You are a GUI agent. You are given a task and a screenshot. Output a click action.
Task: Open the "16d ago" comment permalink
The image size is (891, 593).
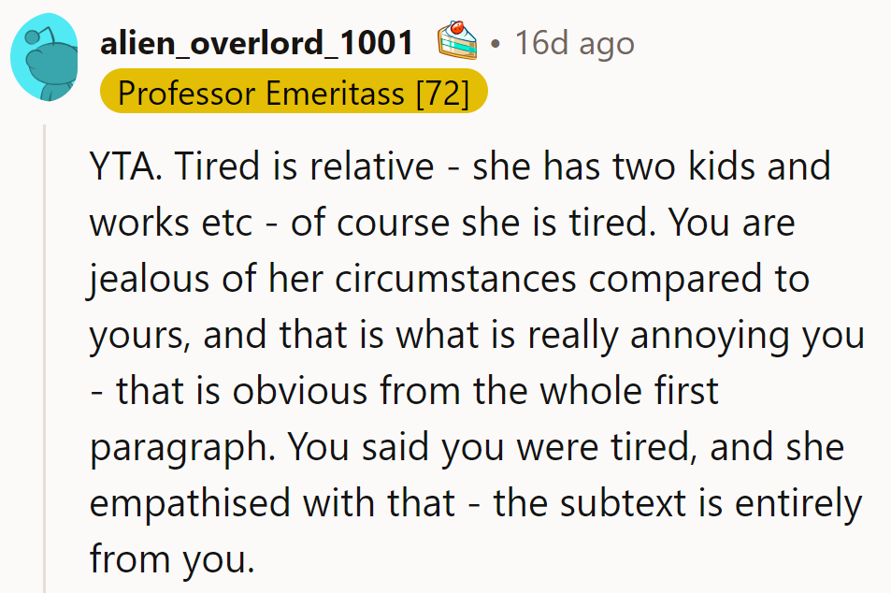tap(574, 42)
